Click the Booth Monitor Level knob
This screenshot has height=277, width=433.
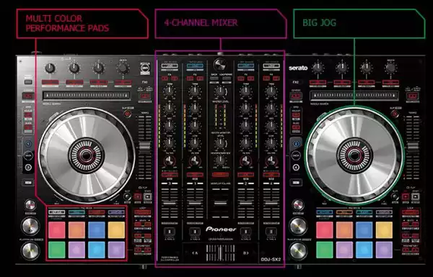[x=220, y=143]
